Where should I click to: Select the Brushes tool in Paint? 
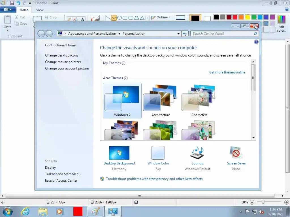95,18
